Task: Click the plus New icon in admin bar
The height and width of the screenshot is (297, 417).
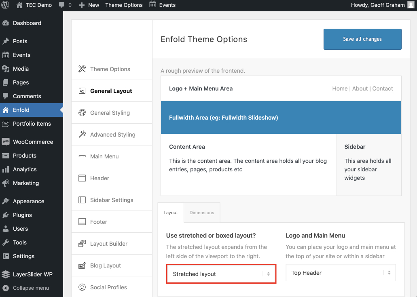Action: (82, 5)
